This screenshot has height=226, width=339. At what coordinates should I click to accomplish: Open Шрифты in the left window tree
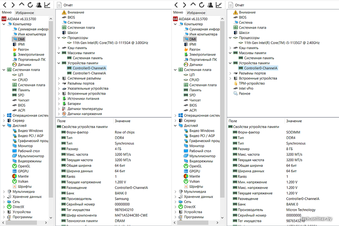point(22,187)
